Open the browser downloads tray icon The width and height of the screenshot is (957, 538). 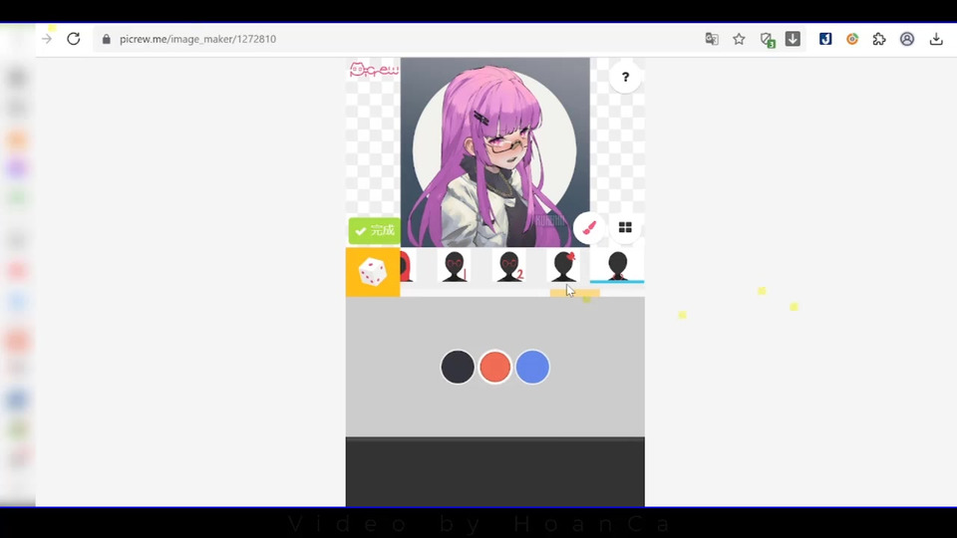[x=936, y=39]
